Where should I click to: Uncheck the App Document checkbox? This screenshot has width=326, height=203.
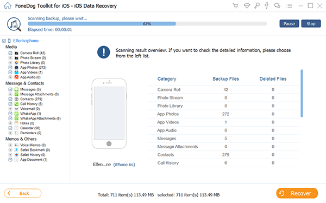click(x=10, y=160)
